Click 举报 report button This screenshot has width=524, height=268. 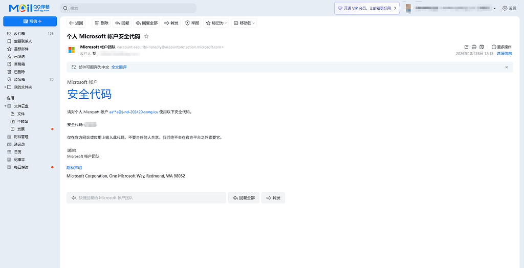(192, 23)
